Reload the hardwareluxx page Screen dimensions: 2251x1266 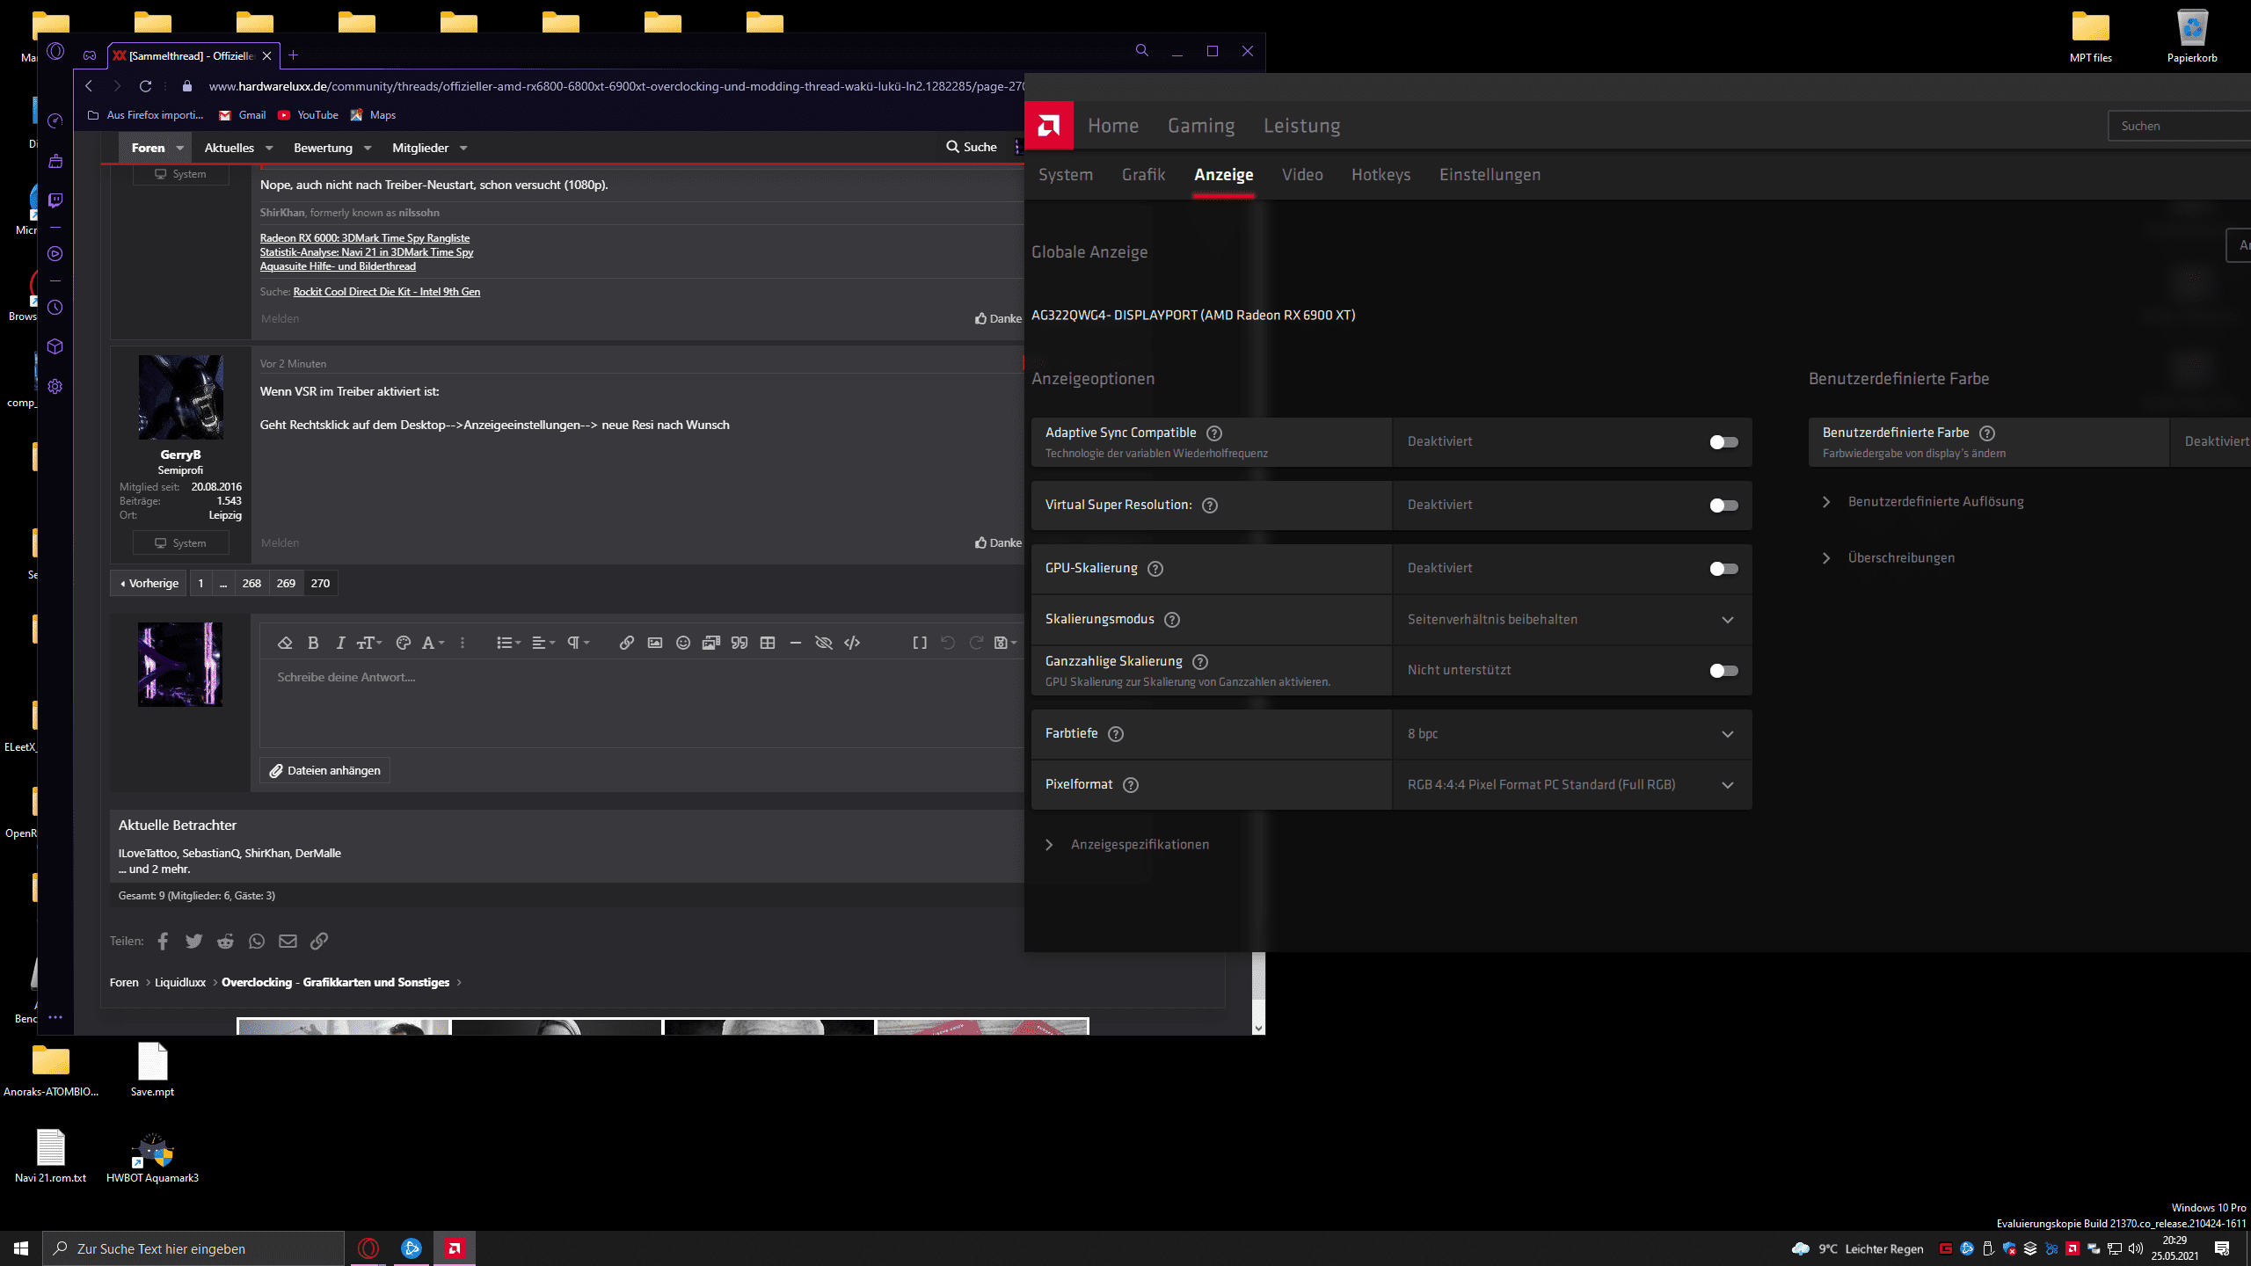[146, 86]
